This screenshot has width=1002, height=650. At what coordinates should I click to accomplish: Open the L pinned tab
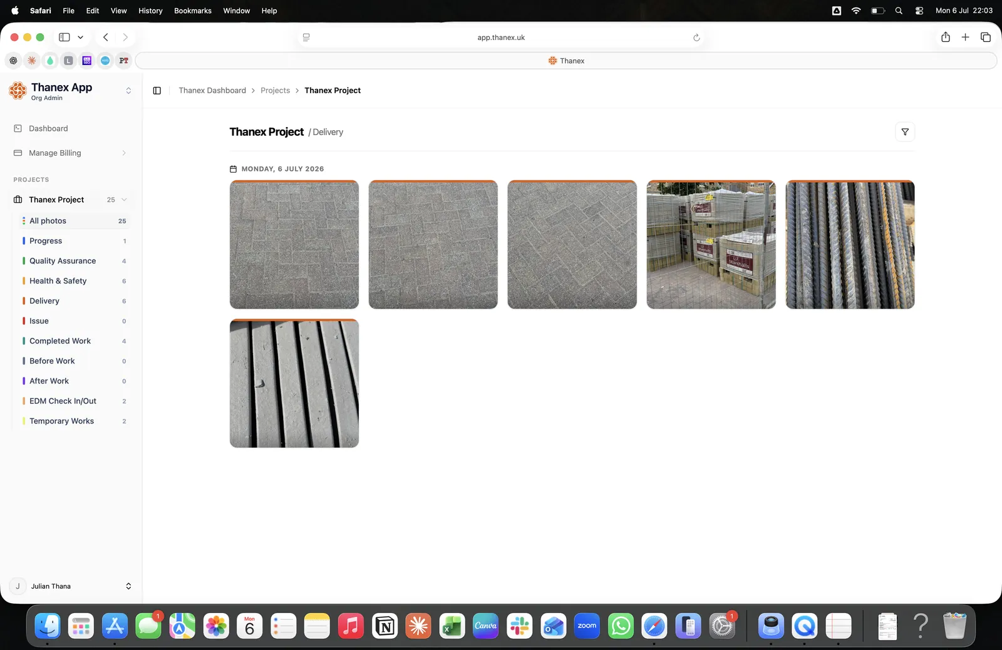69,61
